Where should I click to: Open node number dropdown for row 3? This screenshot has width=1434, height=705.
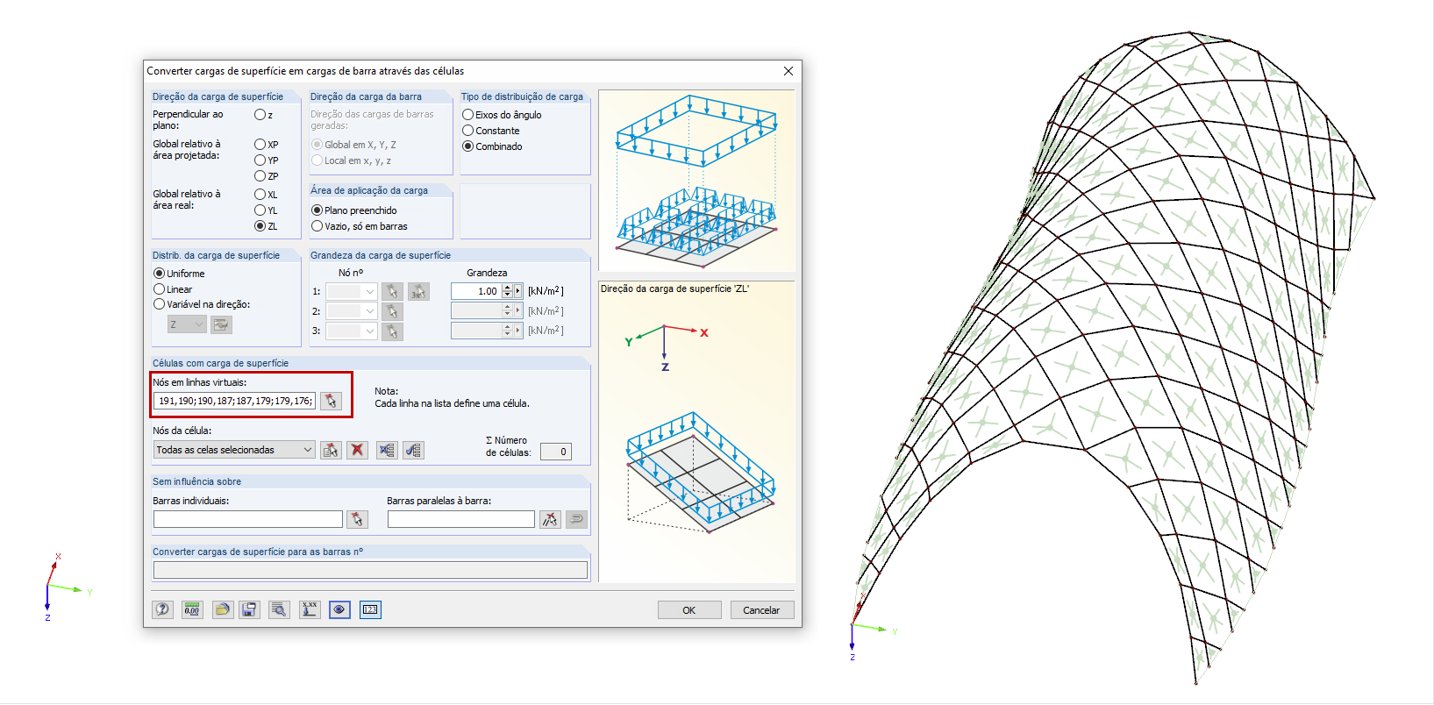[x=352, y=331]
